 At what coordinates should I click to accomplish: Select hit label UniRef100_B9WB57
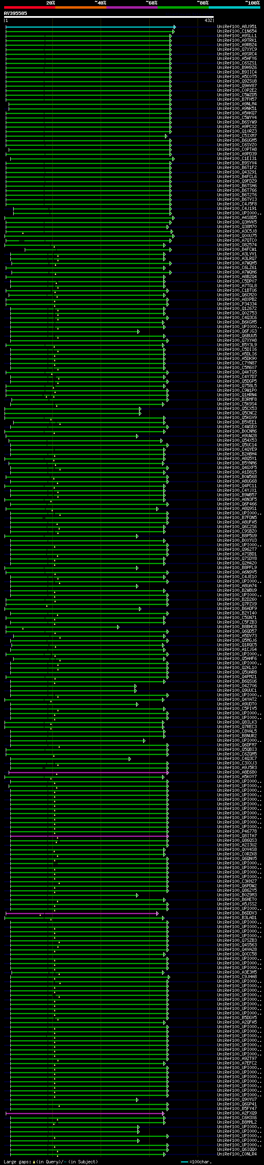(x=237, y=495)
